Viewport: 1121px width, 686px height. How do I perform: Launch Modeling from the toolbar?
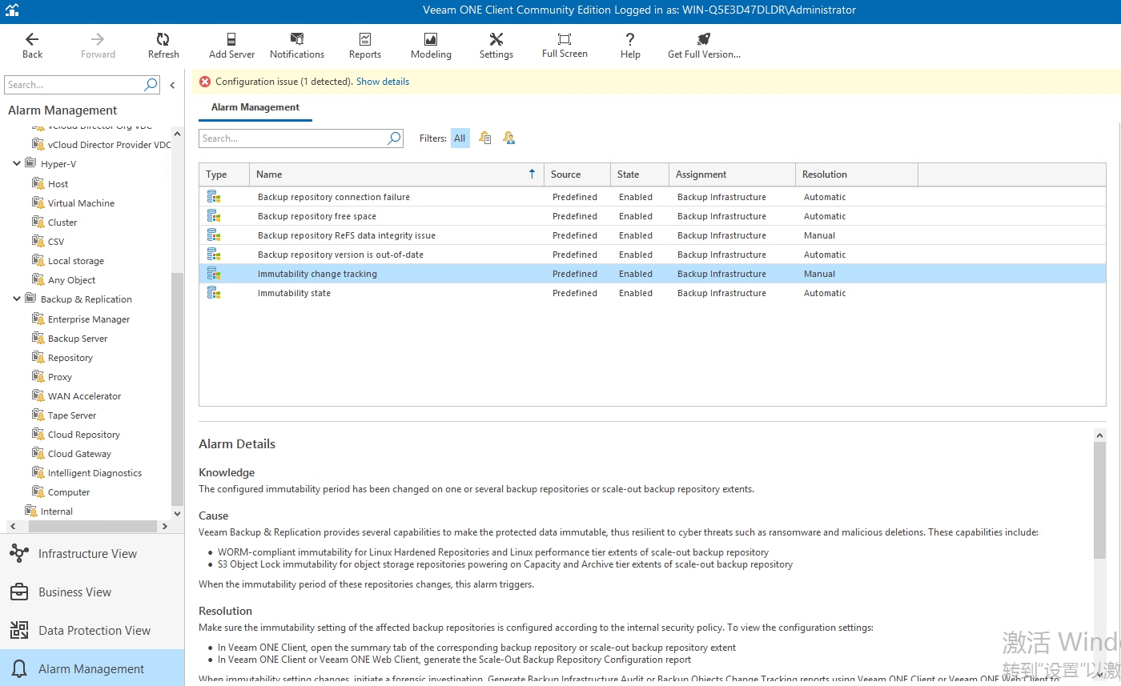coord(431,46)
